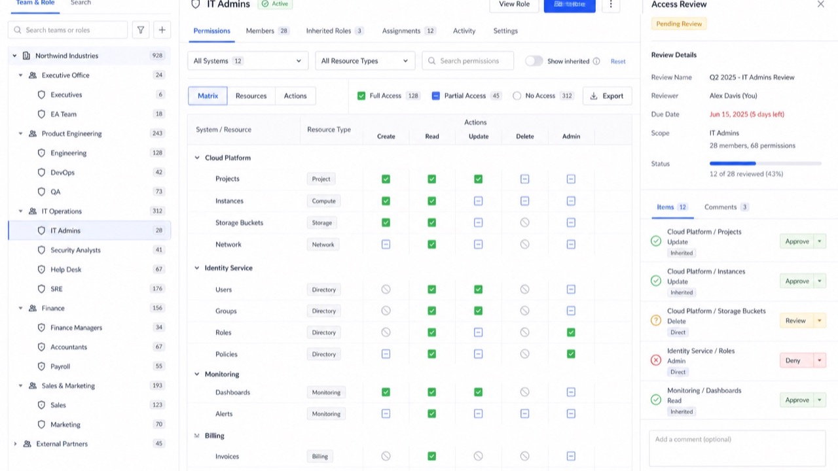Click the no-access icon for Invoices Update
The image size is (838, 471).
coord(479,456)
